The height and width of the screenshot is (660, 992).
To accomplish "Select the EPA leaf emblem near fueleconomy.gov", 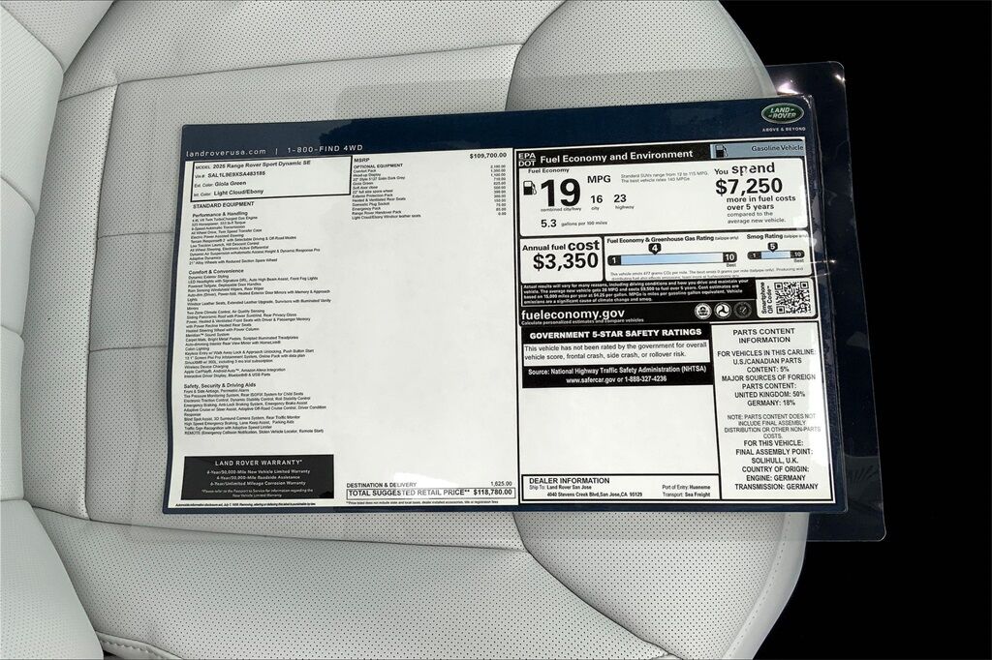I will click(702, 311).
